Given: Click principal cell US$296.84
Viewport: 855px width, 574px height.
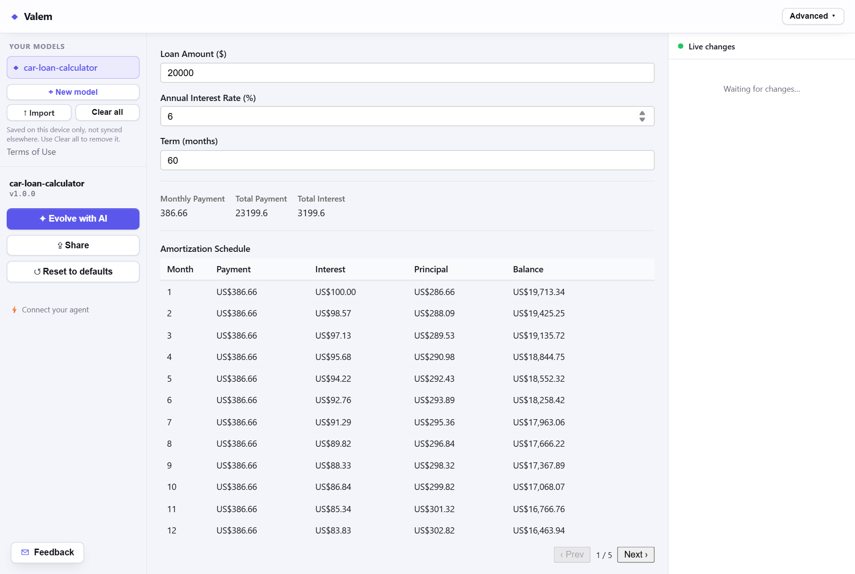Looking at the screenshot, I should click(434, 444).
